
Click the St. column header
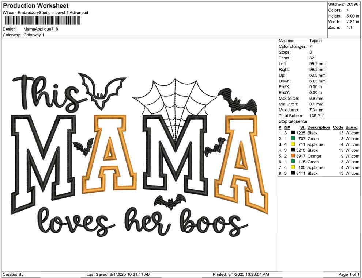click(x=303, y=127)
